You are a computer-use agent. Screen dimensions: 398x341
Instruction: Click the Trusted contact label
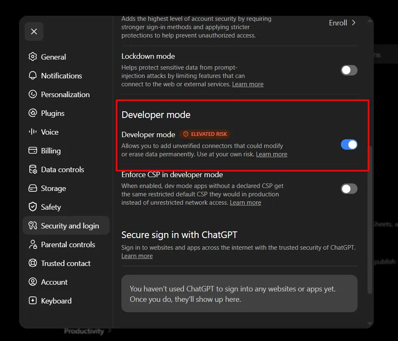(x=66, y=263)
